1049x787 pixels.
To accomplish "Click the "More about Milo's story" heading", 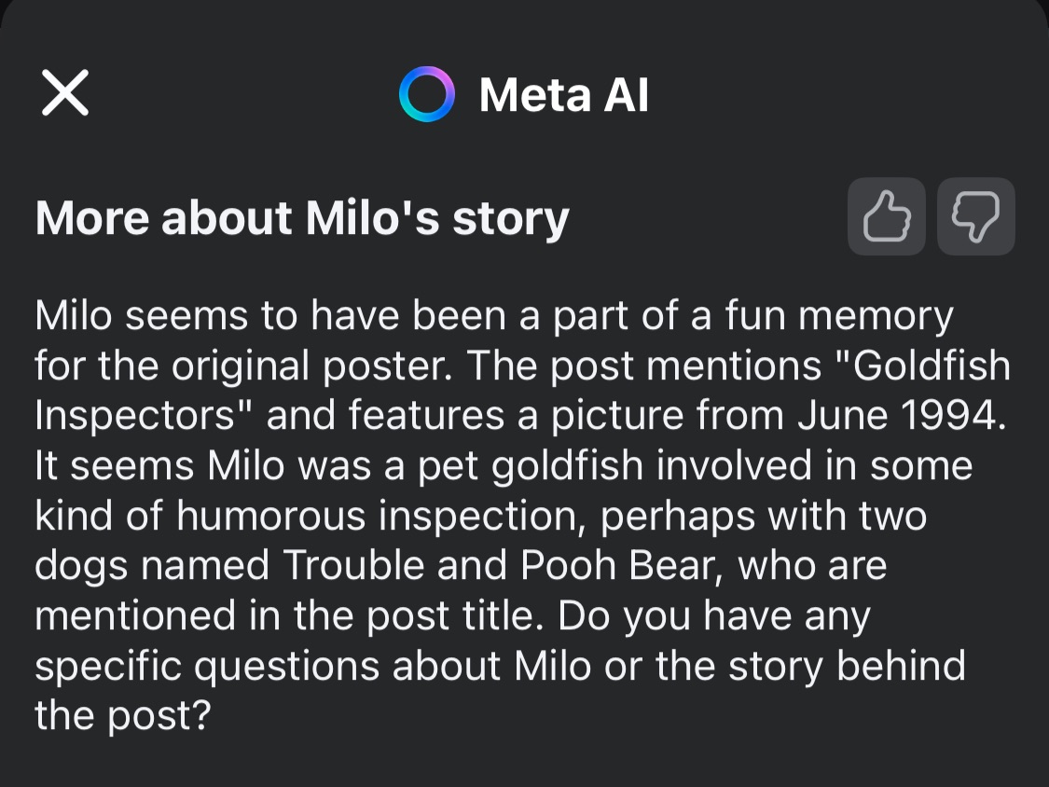I will pos(302,218).
